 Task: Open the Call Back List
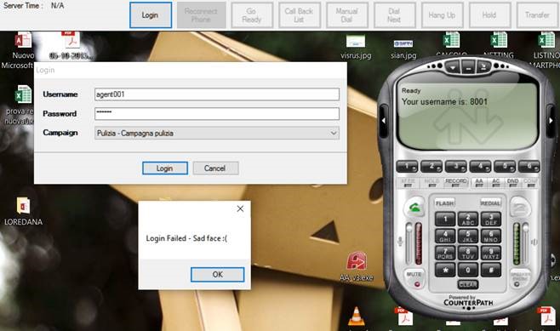pos(300,15)
